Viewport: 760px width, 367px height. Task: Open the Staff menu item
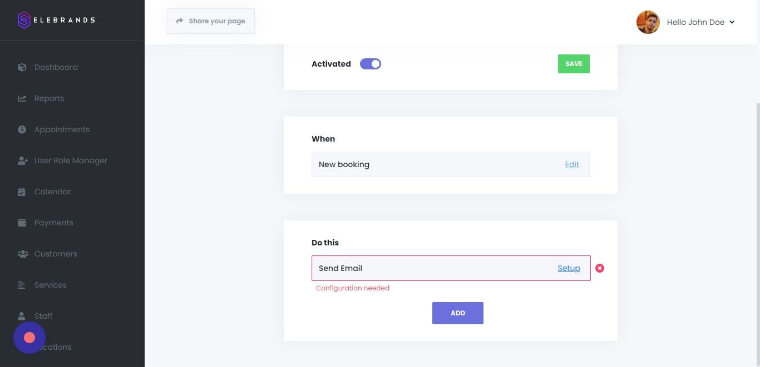tap(43, 316)
